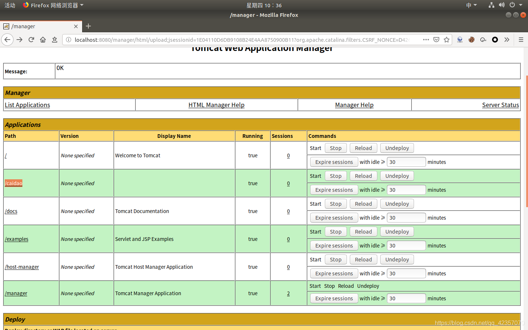Screen dimensions: 528x330
Task: Undeploy the /host-manager application
Action: (397, 260)
